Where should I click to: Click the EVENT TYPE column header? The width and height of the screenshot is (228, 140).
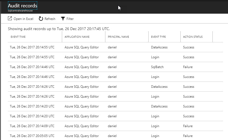point(158,37)
